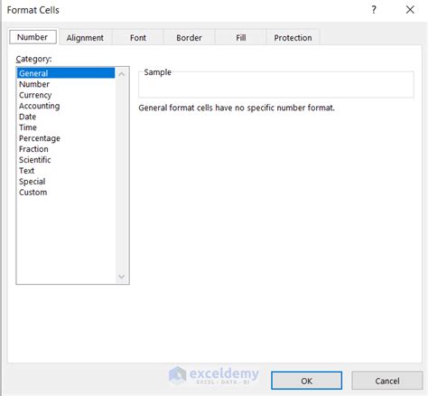428x396 pixels.
Task: Select the Text category
Action: pos(66,171)
